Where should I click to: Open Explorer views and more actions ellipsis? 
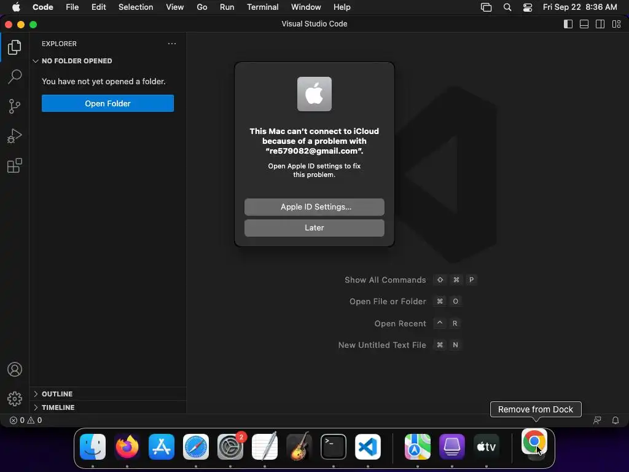coord(172,44)
